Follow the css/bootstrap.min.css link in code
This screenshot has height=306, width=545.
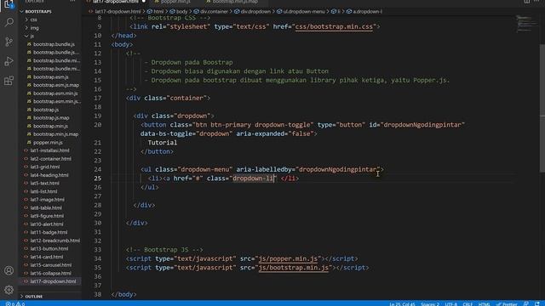pyautogui.click(x=334, y=26)
